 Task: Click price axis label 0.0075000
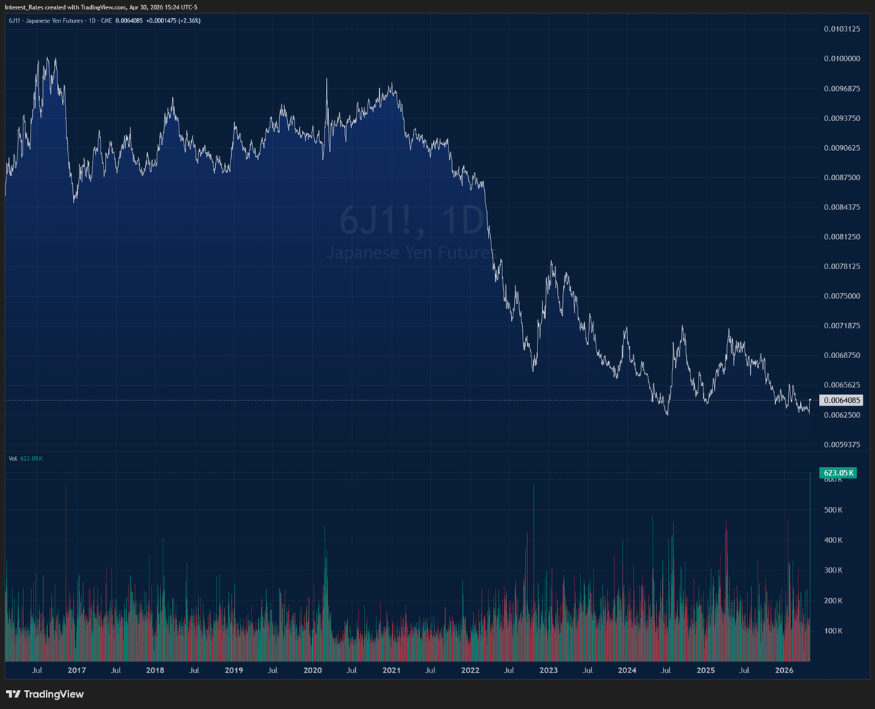point(841,296)
